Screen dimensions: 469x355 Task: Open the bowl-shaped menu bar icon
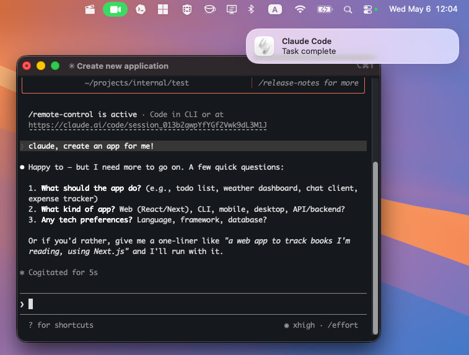209,9
